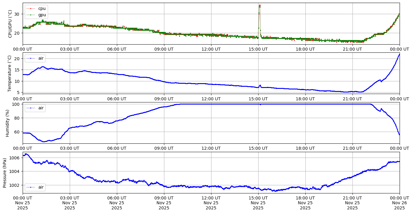This screenshot has width=412, height=213.
Task: Click the Temperature (°C) y-axis label
Action: pyautogui.click(x=10, y=73)
